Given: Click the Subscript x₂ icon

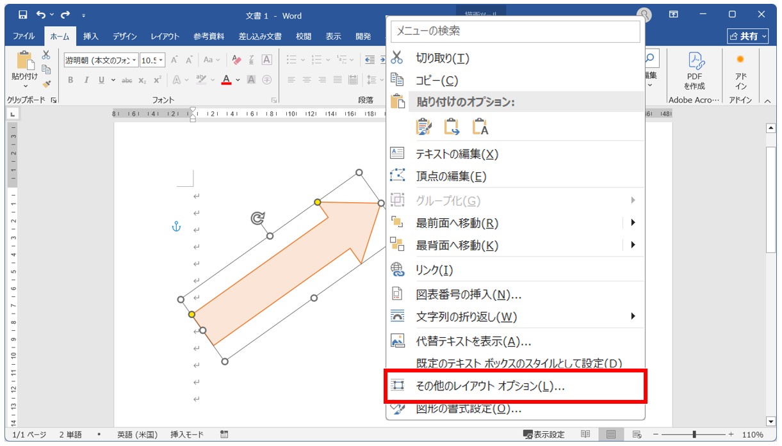Looking at the screenshot, I should [x=142, y=80].
